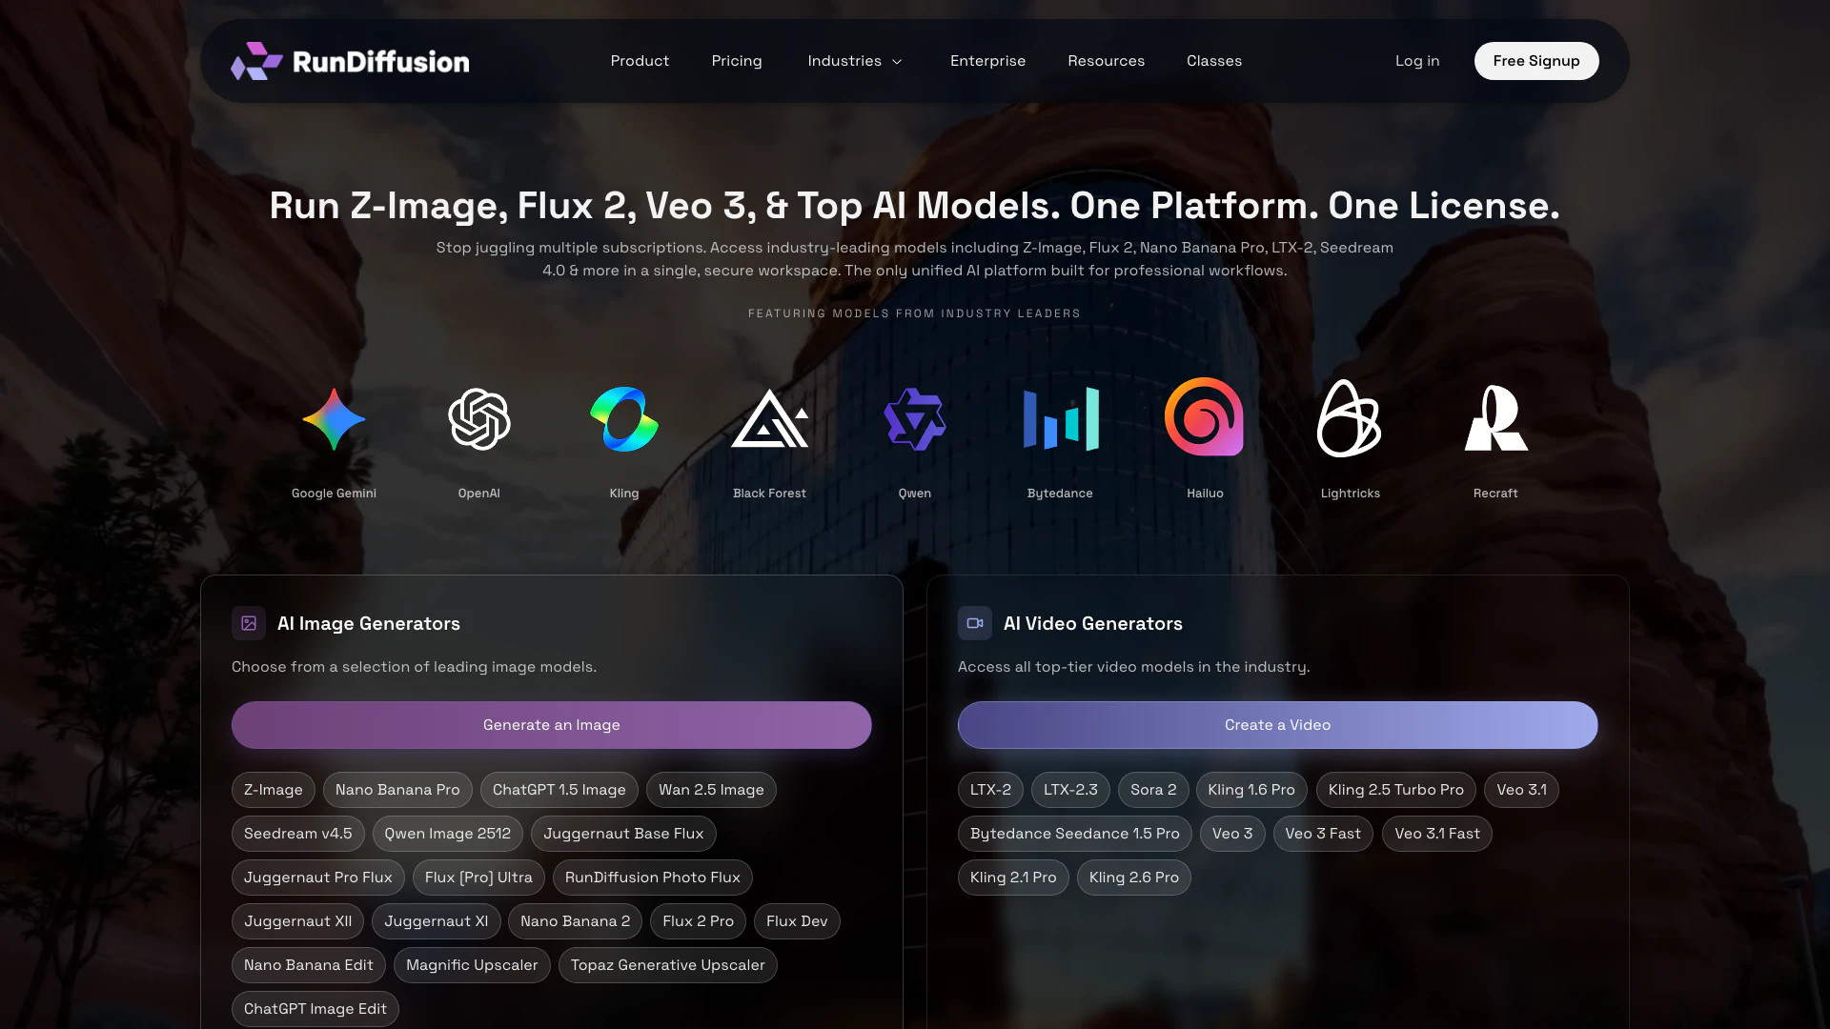This screenshot has width=1830, height=1029.
Task: Select the Sora 2 video model chip
Action: (1153, 790)
